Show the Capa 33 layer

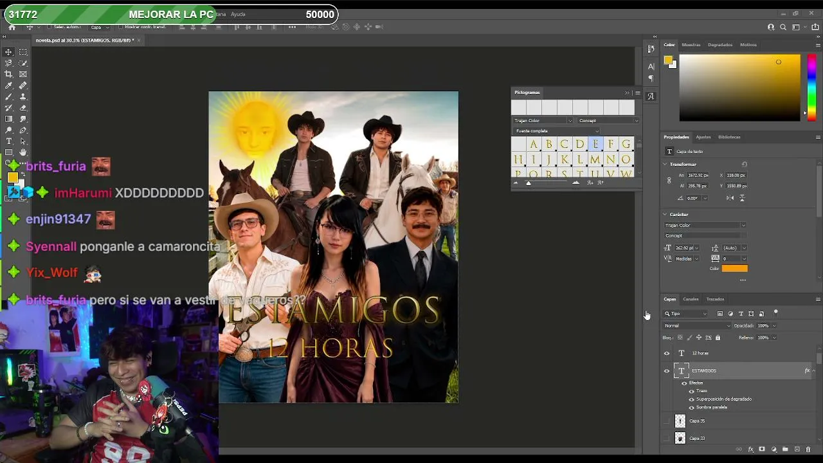[x=667, y=439]
